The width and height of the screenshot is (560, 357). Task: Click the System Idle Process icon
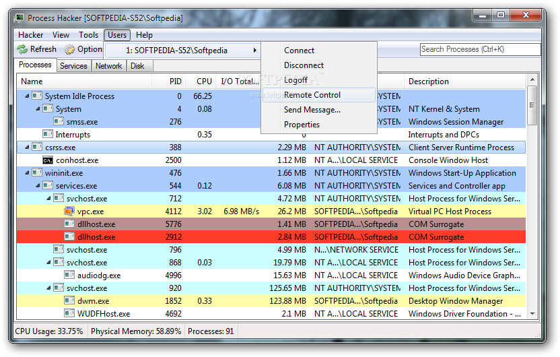click(x=37, y=96)
